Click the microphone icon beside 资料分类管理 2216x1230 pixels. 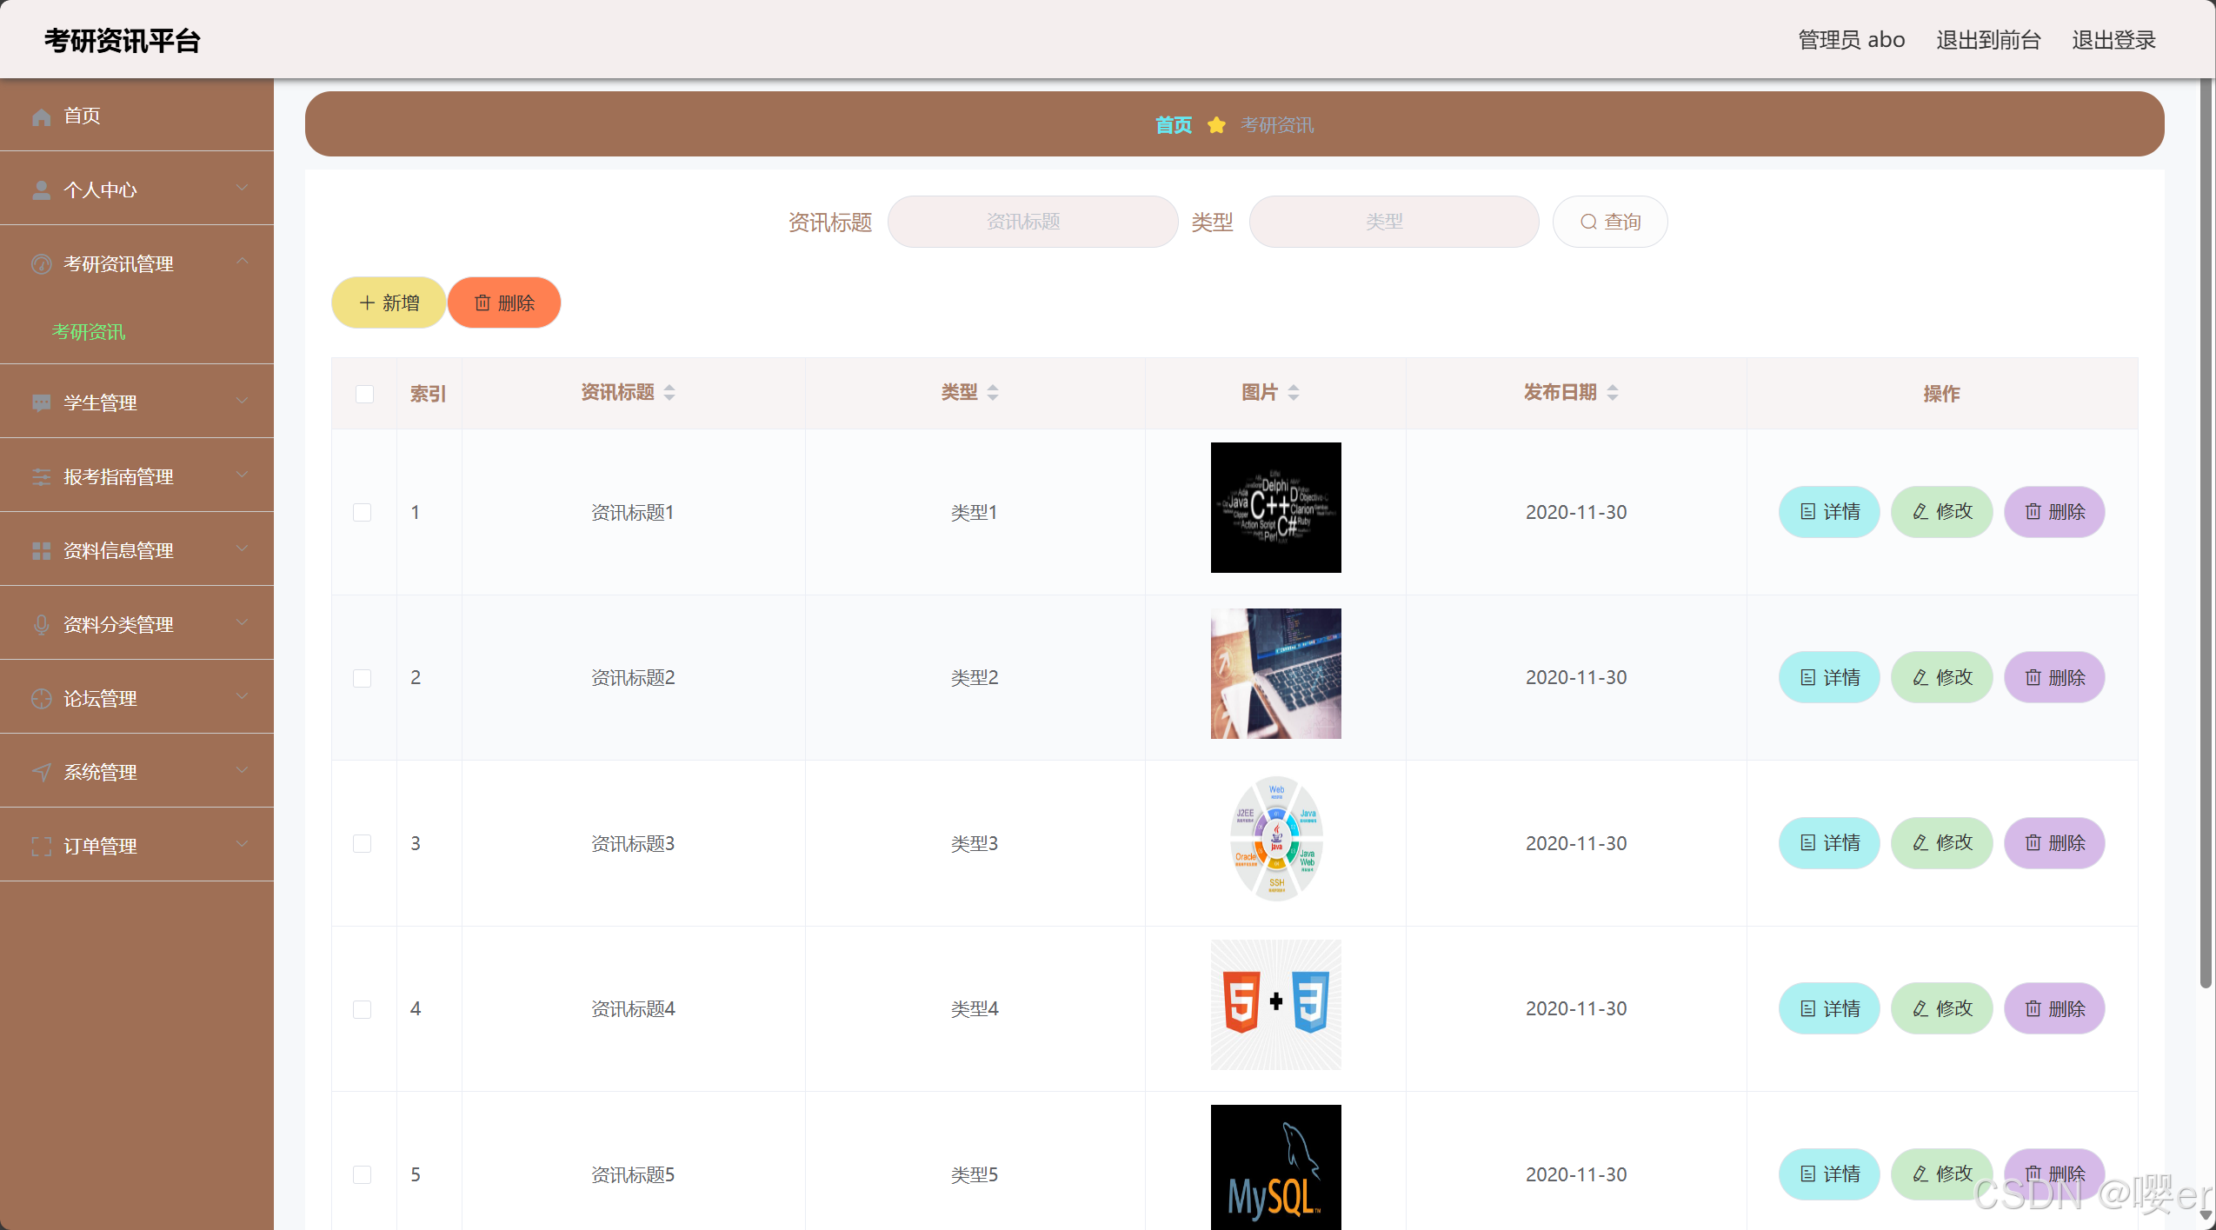point(41,625)
